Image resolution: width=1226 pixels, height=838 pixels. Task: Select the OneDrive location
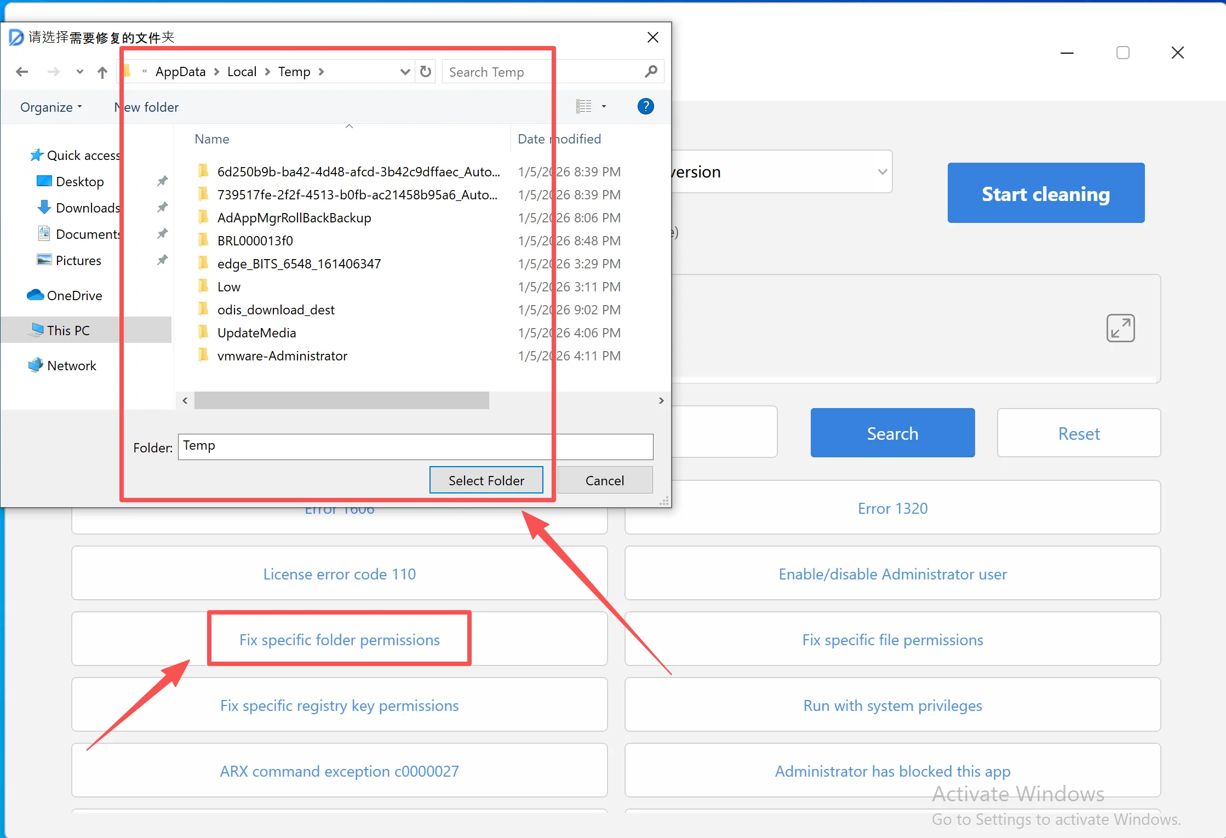74,295
